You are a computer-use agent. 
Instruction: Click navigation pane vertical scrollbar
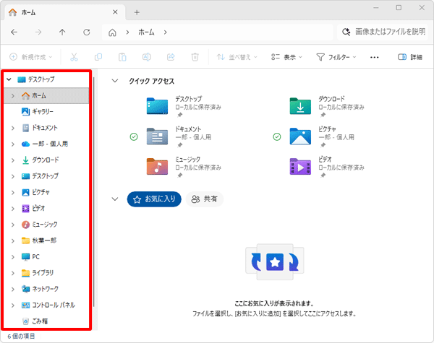[x=94, y=191]
